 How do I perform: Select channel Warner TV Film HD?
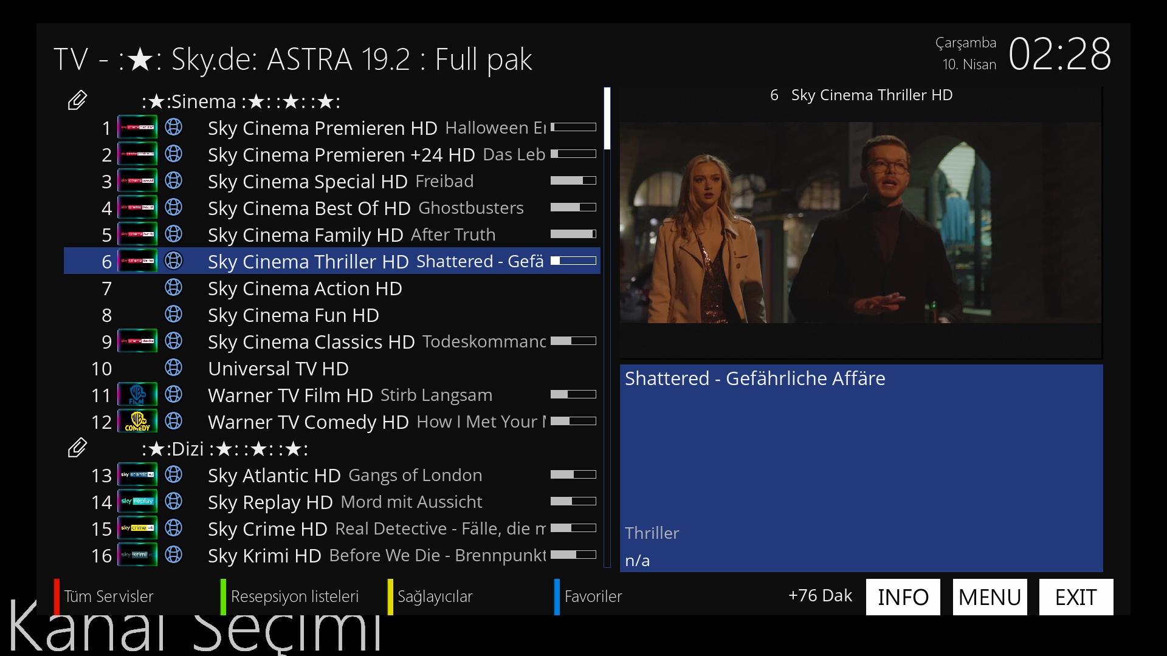tap(332, 395)
